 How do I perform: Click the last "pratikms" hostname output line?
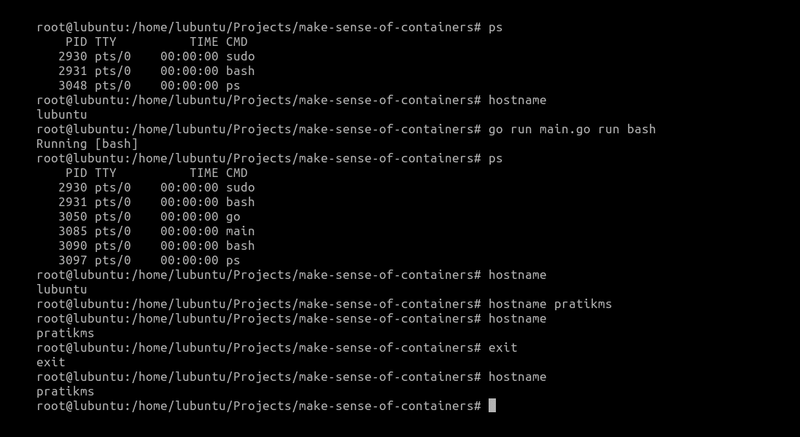pyautogui.click(x=65, y=391)
